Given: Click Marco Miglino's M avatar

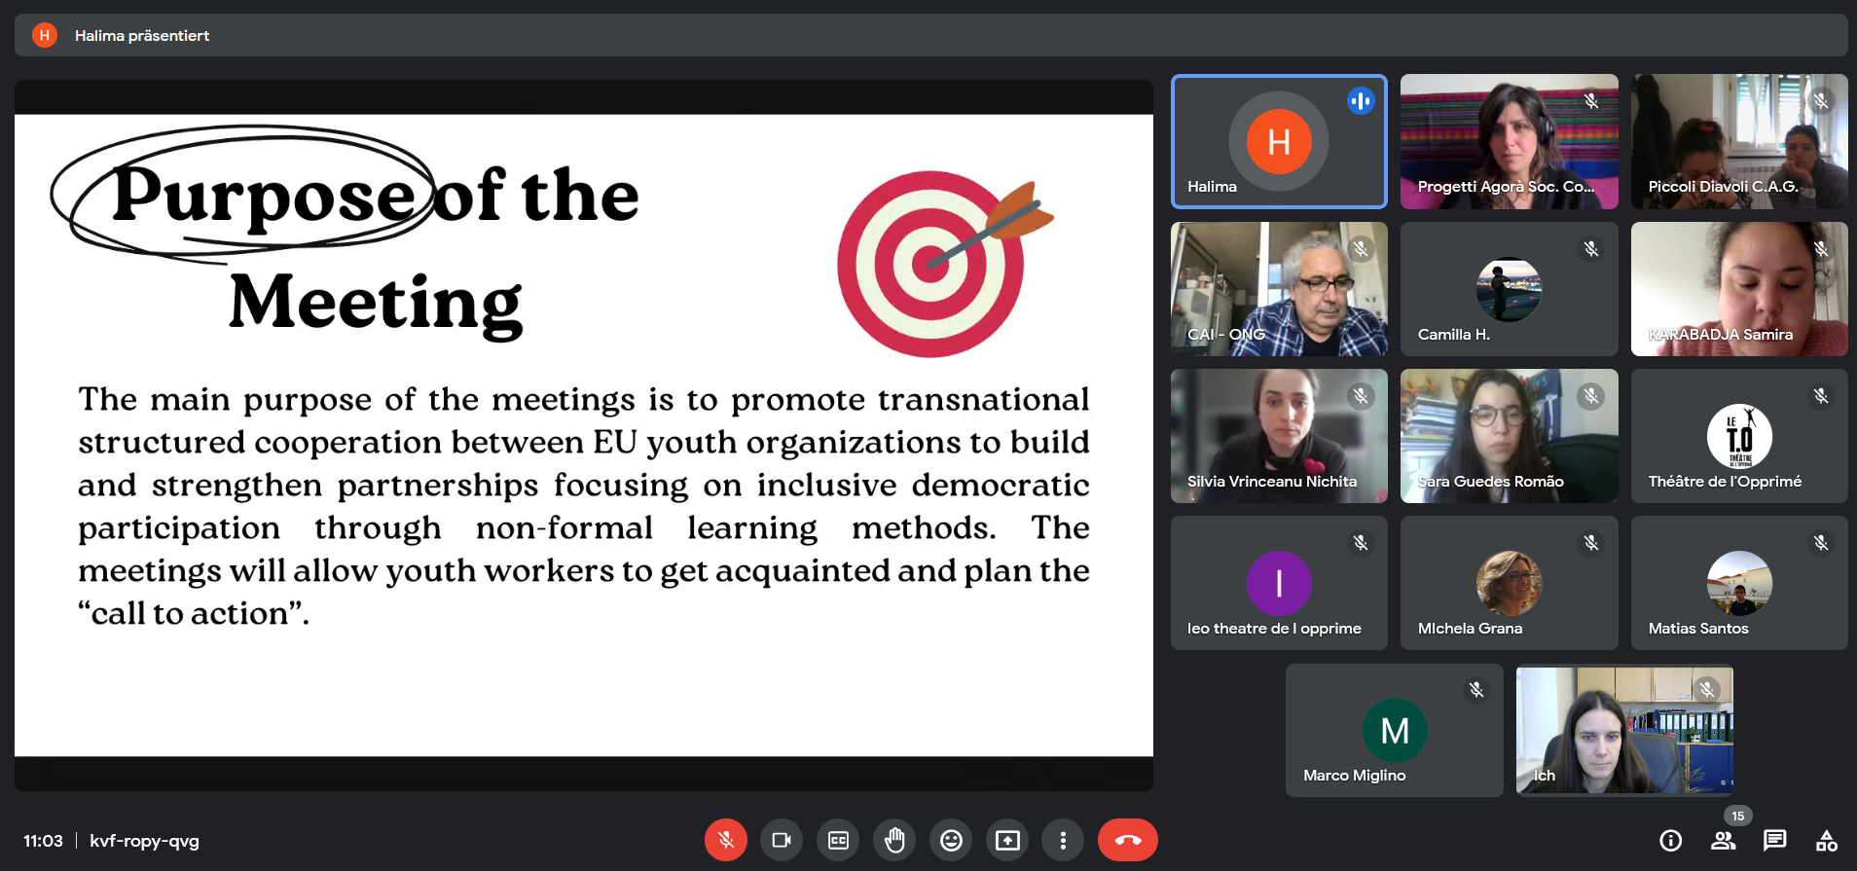Looking at the screenshot, I should point(1395,730).
